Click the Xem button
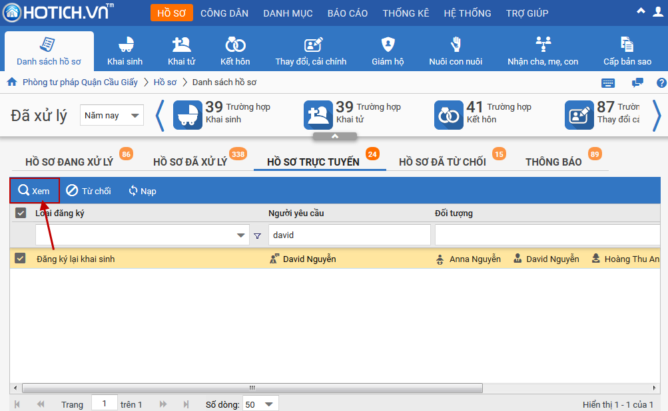Viewport: 668px width, 411px height. tap(35, 191)
